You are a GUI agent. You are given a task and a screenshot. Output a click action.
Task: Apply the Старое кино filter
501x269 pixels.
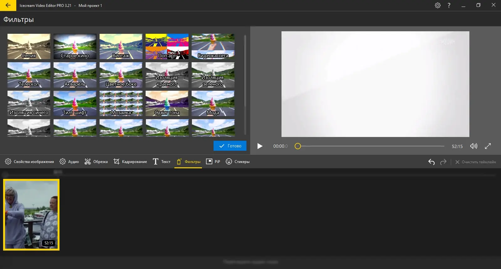point(75,47)
